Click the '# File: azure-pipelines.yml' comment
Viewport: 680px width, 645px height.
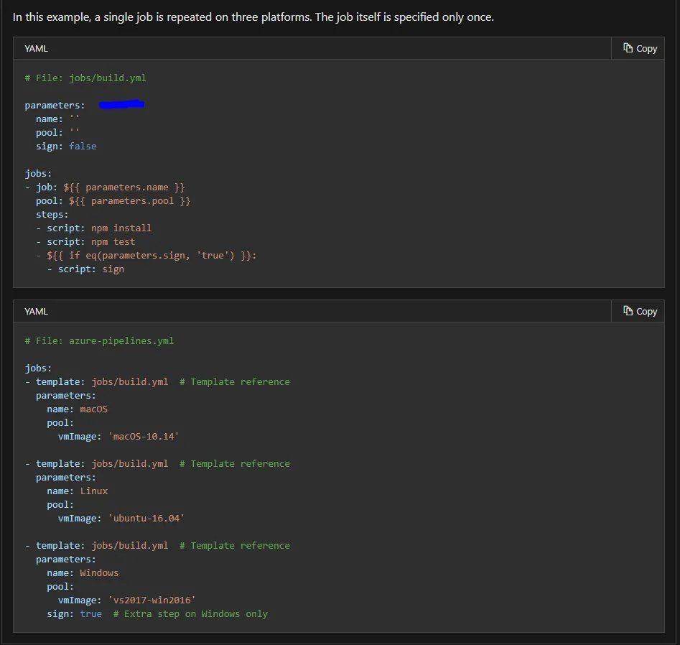[99, 340]
